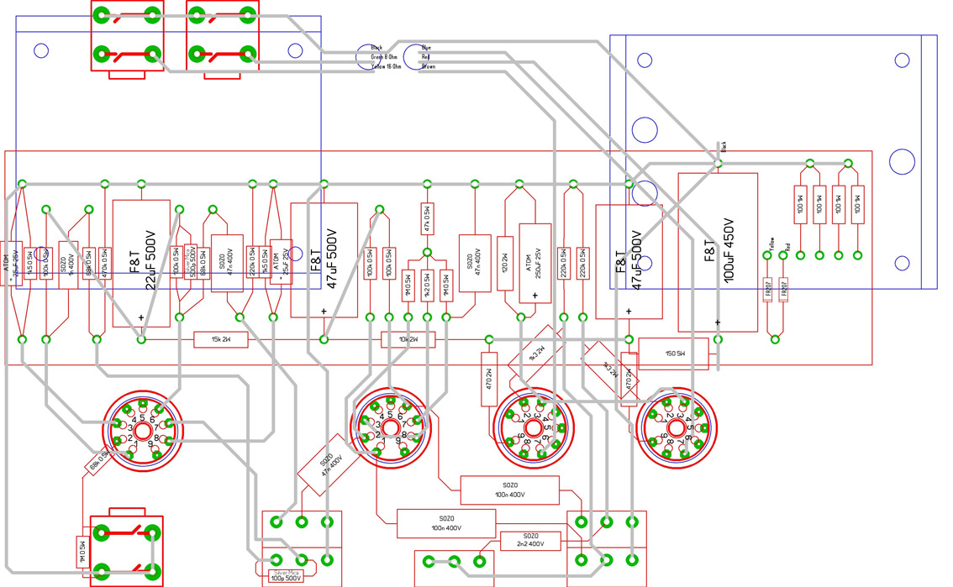Image resolution: width=953 pixels, height=587 pixels.
Task: Click the diagonal SOZO 47n 400V capacitor
Action: point(329,464)
